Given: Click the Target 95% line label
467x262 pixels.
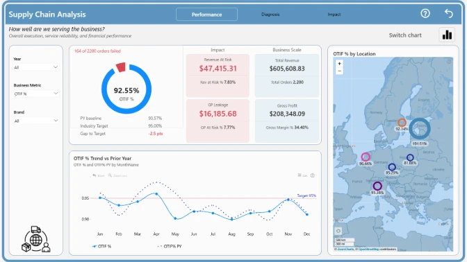Looking at the screenshot, I should coord(306,195).
